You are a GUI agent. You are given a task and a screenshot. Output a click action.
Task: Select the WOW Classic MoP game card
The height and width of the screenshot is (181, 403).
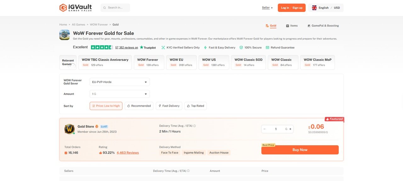click(x=317, y=62)
